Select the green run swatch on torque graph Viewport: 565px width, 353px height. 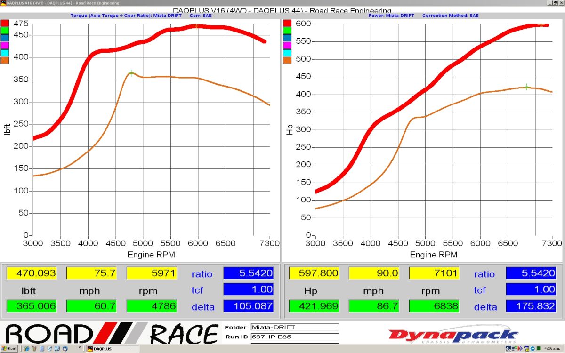[x=5, y=31]
